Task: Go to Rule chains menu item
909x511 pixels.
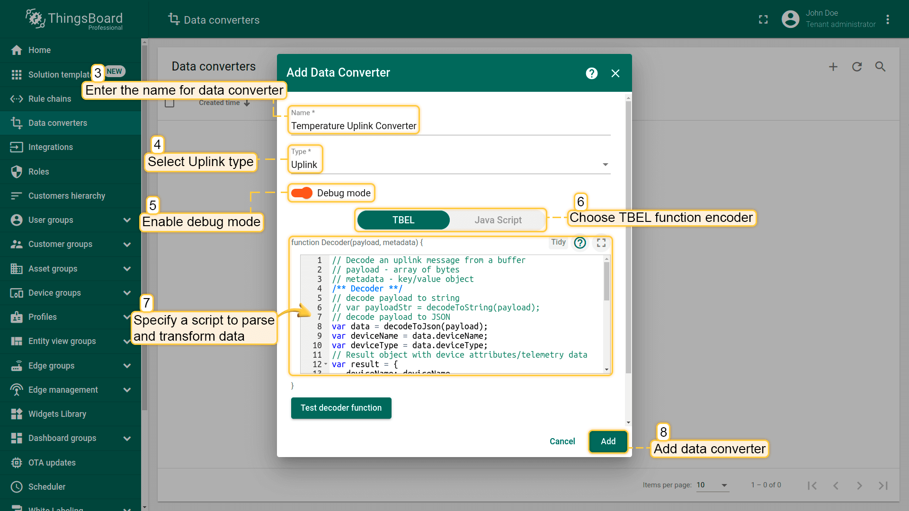Action: tap(50, 99)
